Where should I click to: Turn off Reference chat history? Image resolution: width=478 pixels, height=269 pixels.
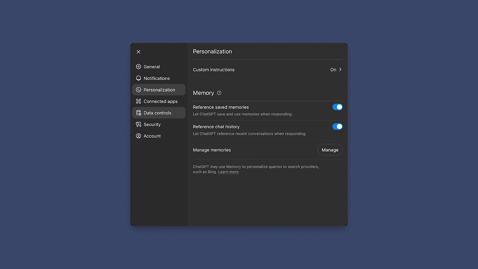(x=337, y=126)
